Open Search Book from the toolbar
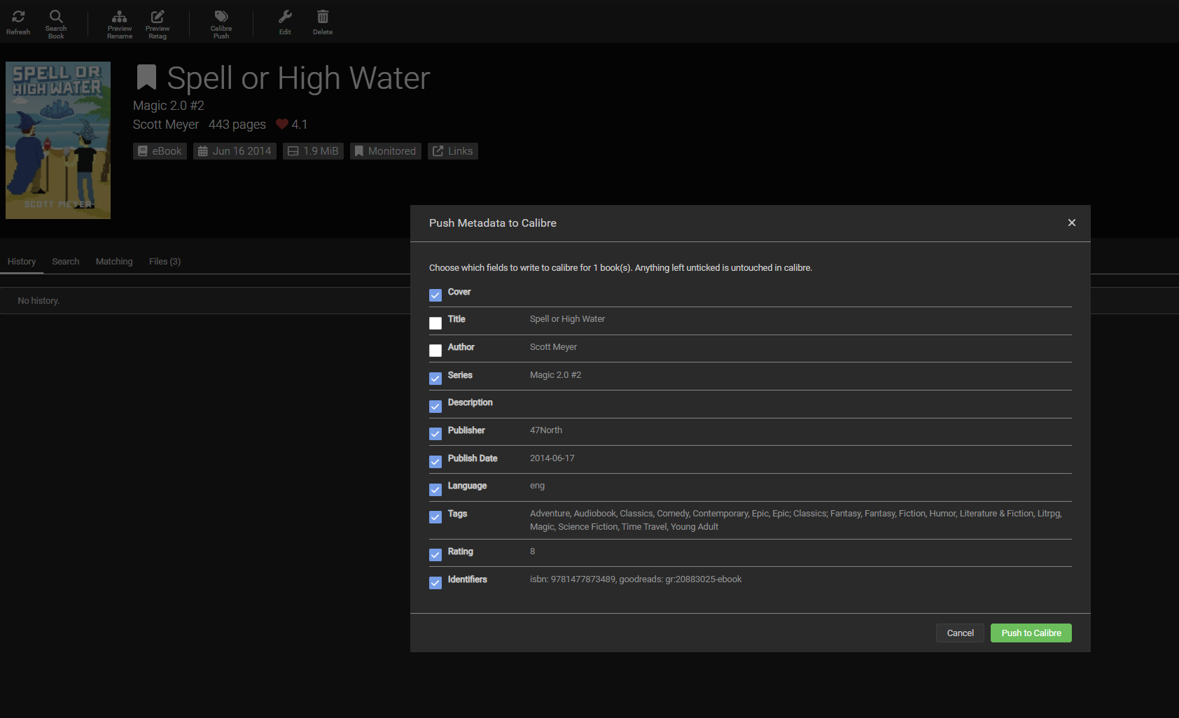Viewport: 1179px width, 718px height. tap(56, 24)
